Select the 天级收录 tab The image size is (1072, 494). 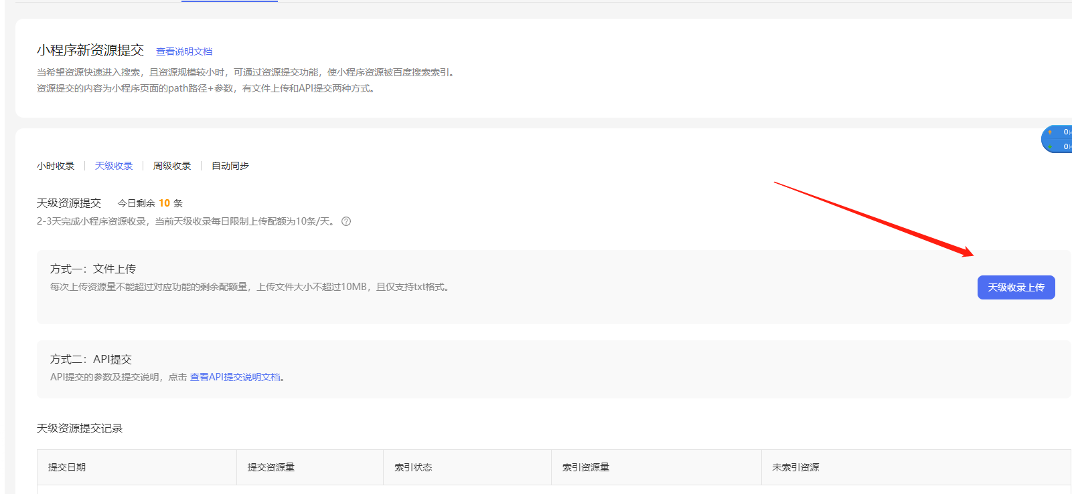pyautogui.click(x=114, y=166)
